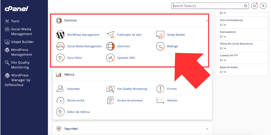Click Cuentas De FTP statistic label
Screen dimensions: 271x135
coord(229,55)
